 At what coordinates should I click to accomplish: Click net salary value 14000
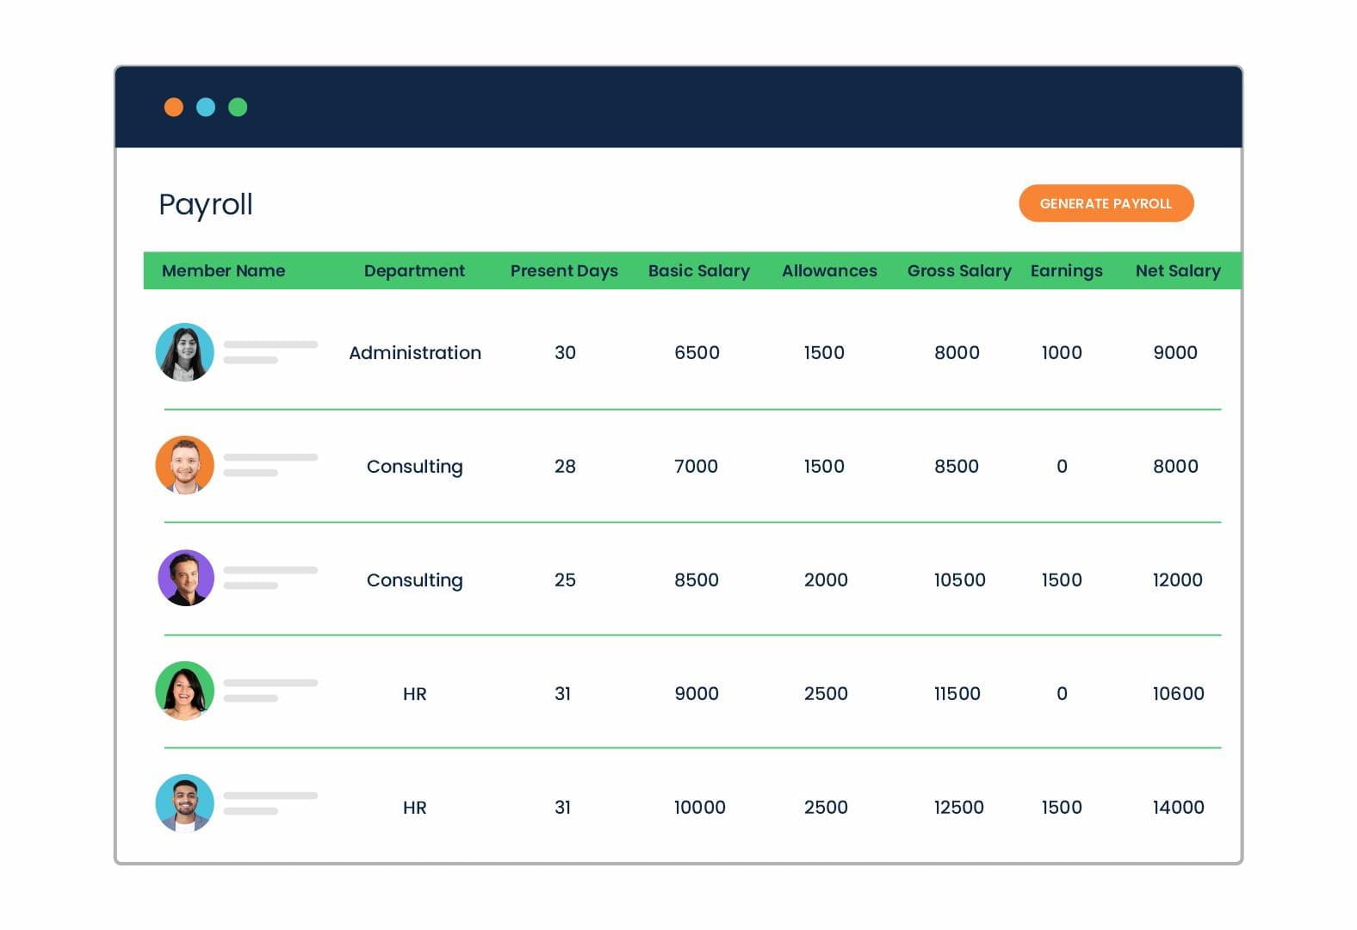pos(1178,807)
